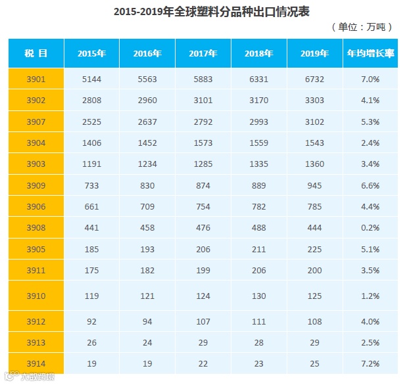Click the 2016年 value 19 in row 3914
409x385 pixels.
click(147, 363)
